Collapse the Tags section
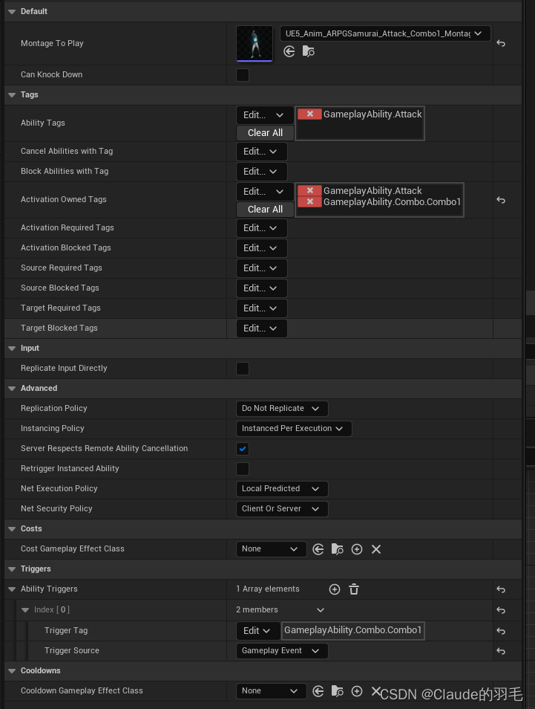 [12, 95]
